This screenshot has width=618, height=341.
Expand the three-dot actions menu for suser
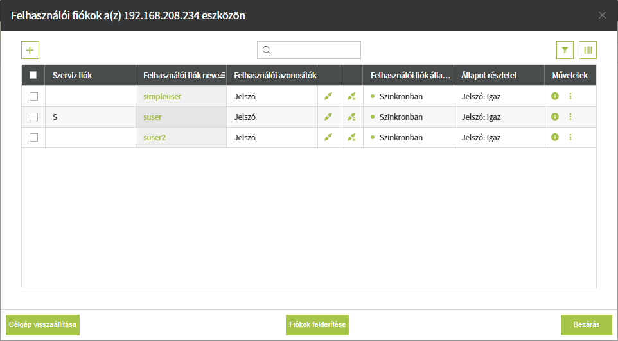[x=570, y=117]
